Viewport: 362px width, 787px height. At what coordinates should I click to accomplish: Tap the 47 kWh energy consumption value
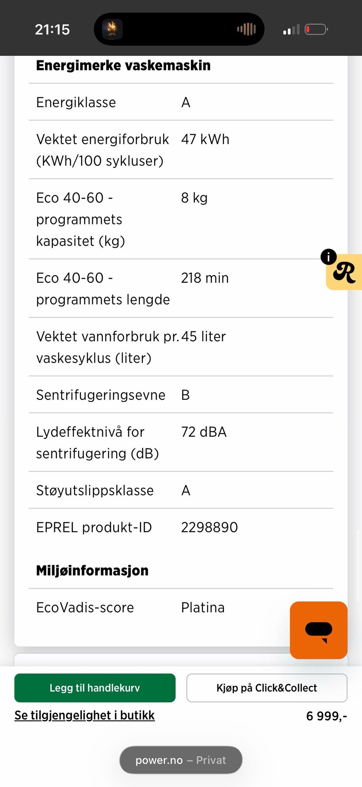pyautogui.click(x=205, y=140)
